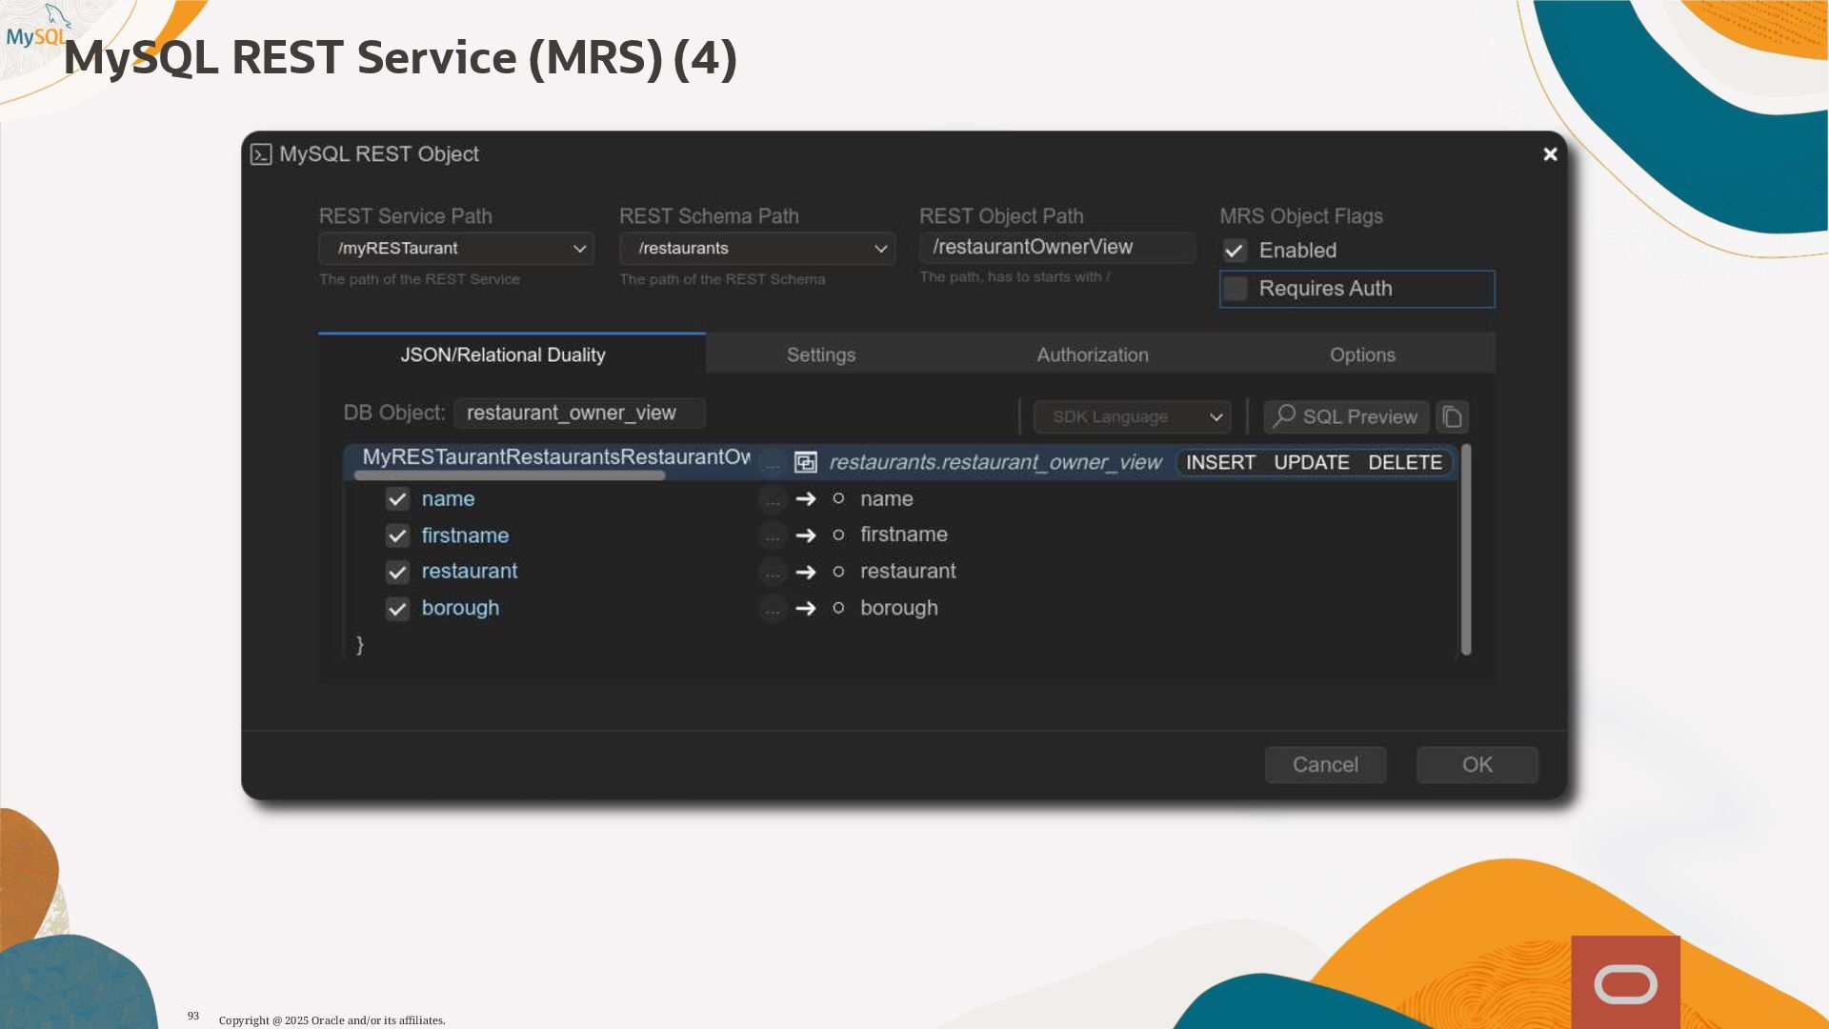Uncheck the firstname field checkbox
The height and width of the screenshot is (1029, 1829).
click(x=397, y=535)
